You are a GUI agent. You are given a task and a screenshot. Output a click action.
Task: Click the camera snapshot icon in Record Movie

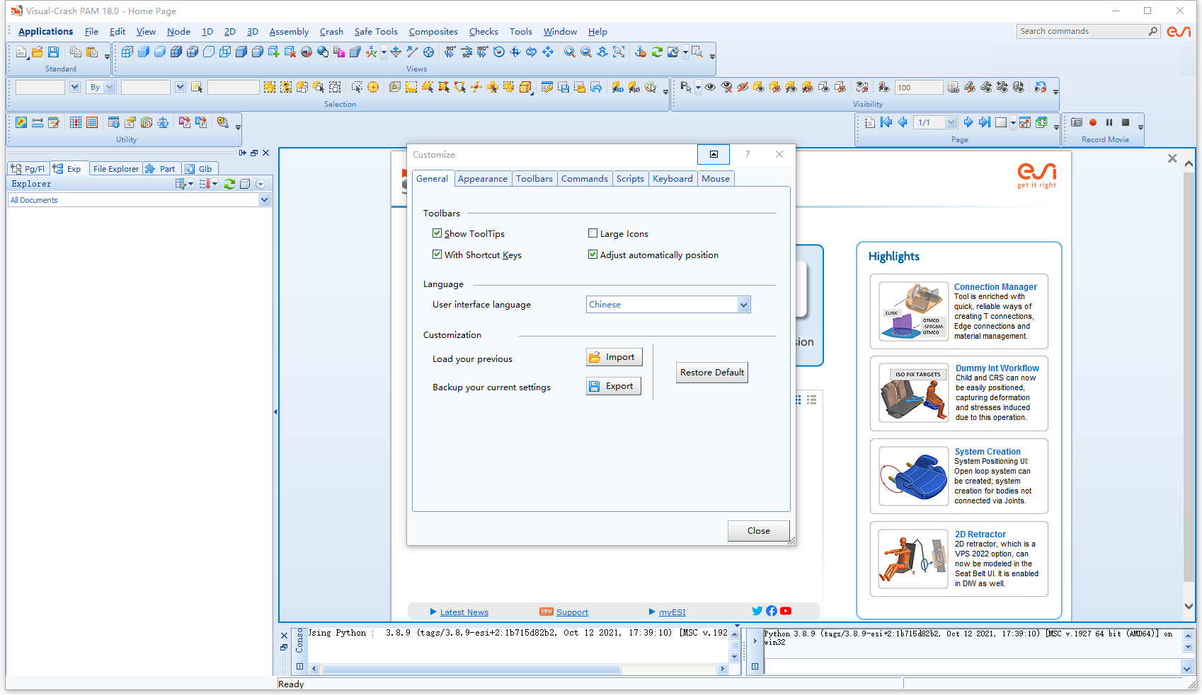(x=1077, y=122)
